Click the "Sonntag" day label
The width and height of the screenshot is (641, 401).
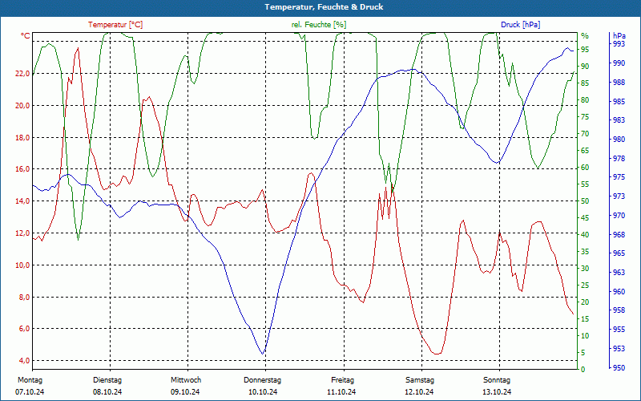tap(497, 379)
